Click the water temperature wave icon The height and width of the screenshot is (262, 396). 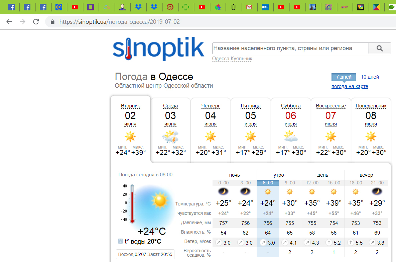click(x=120, y=241)
